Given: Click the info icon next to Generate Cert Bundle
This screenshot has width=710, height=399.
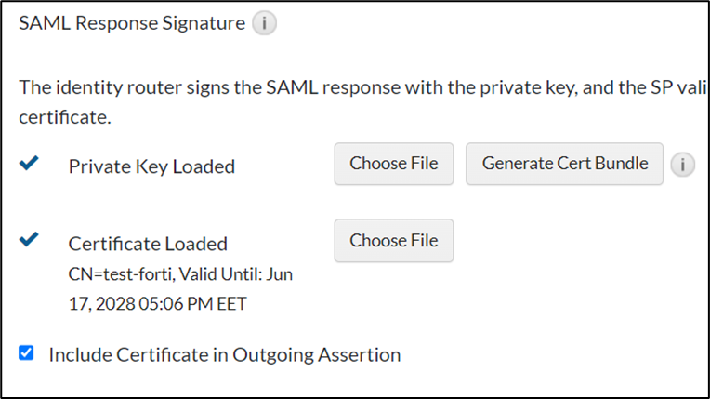Looking at the screenshot, I should (x=682, y=165).
